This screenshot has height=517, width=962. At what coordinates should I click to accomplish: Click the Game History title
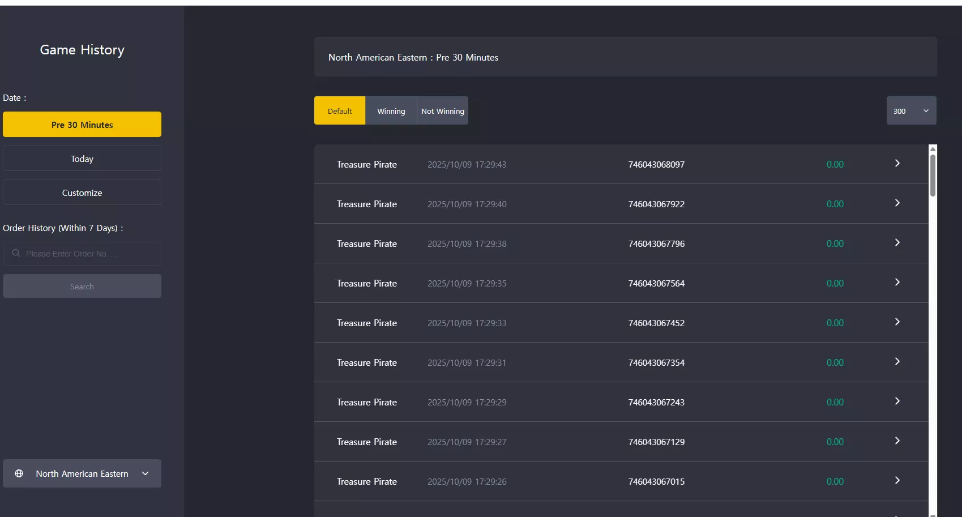[82, 50]
